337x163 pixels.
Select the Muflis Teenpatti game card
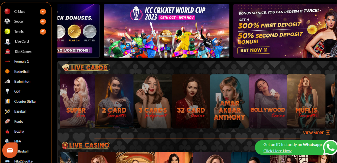pos(306,101)
